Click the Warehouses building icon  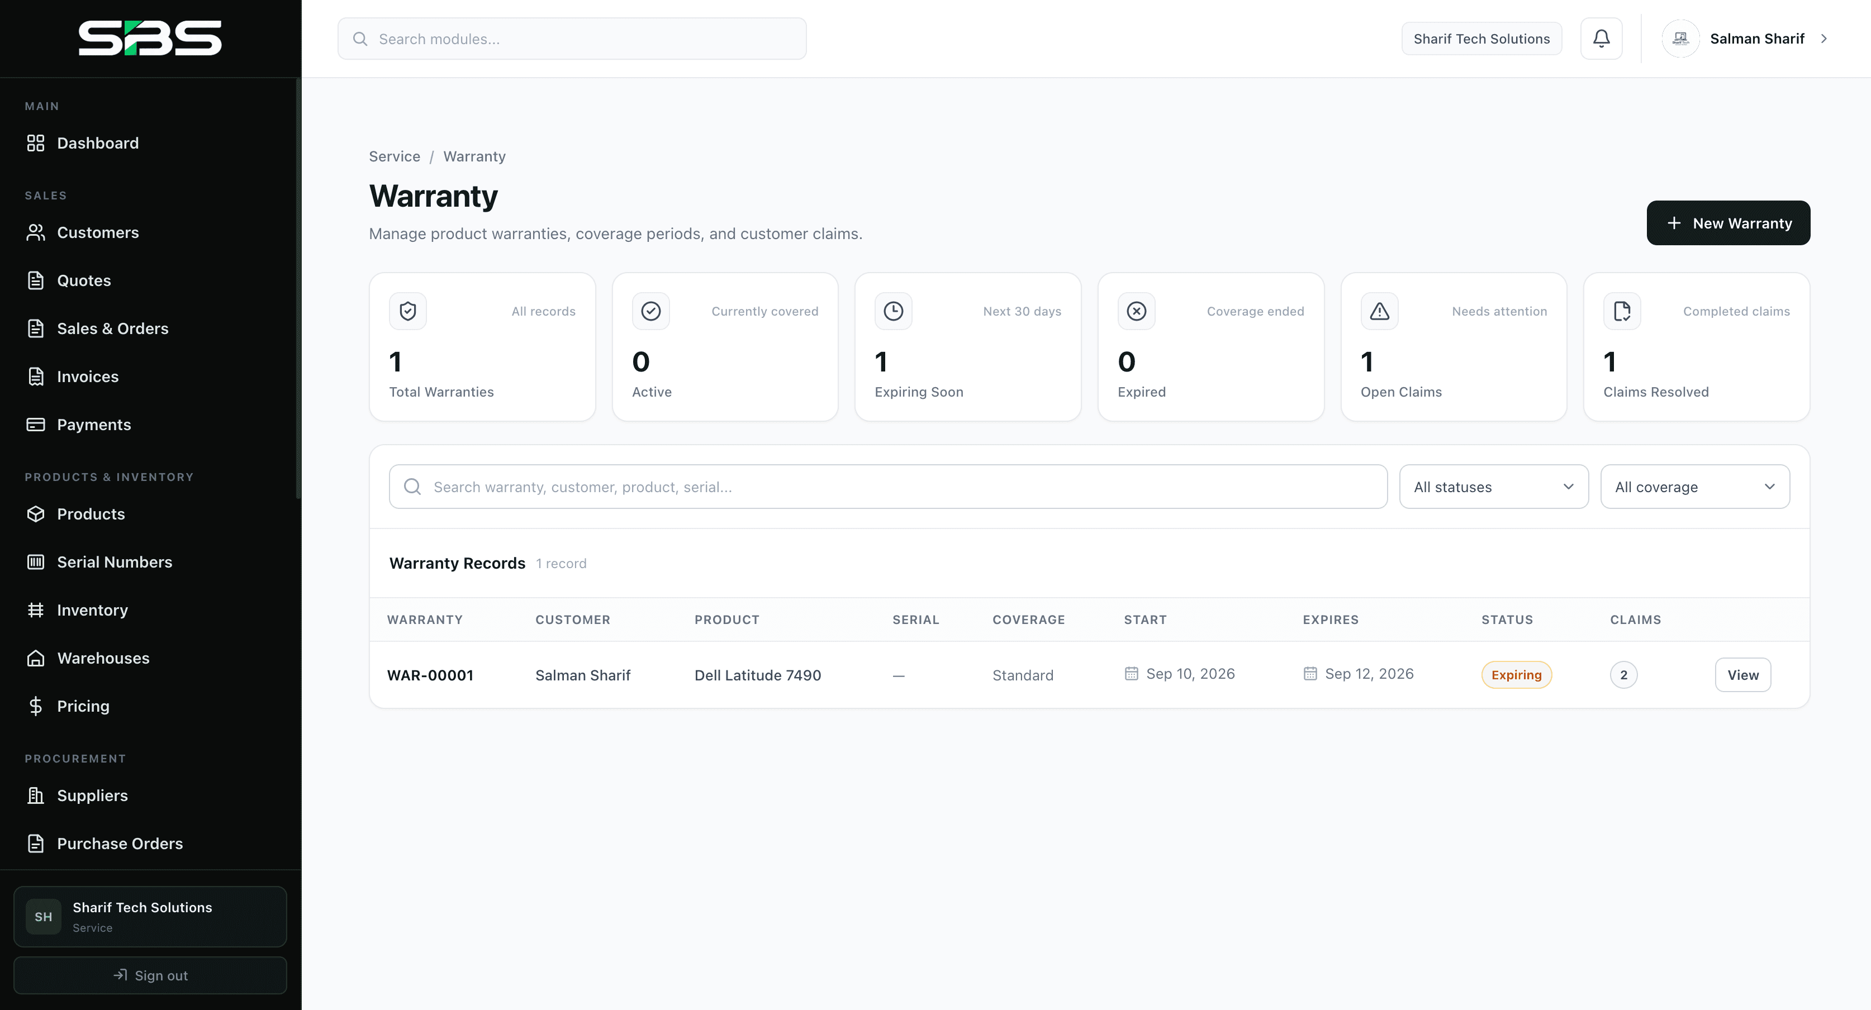click(x=36, y=658)
